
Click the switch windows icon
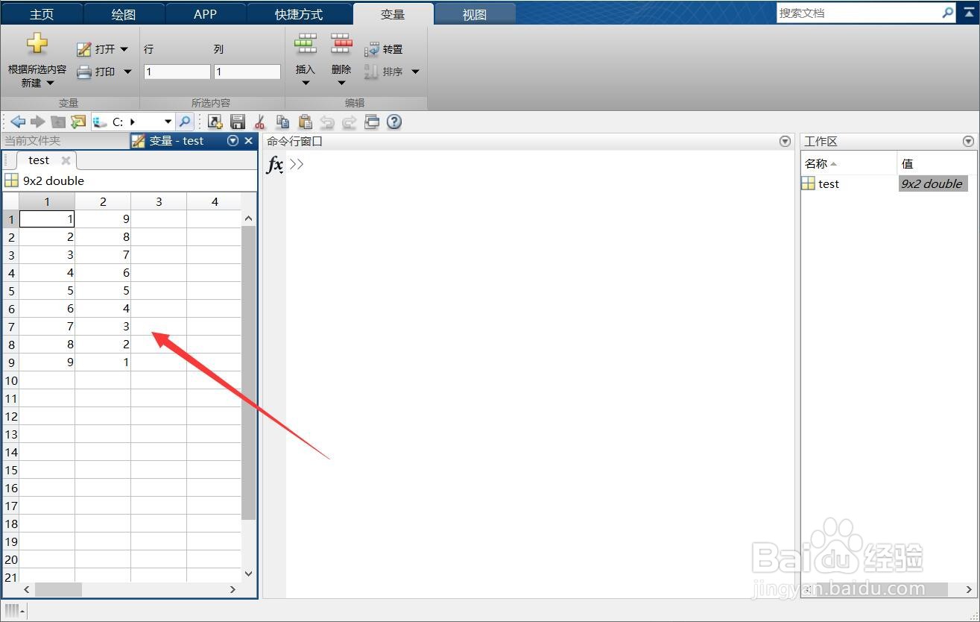(x=372, y=122)
